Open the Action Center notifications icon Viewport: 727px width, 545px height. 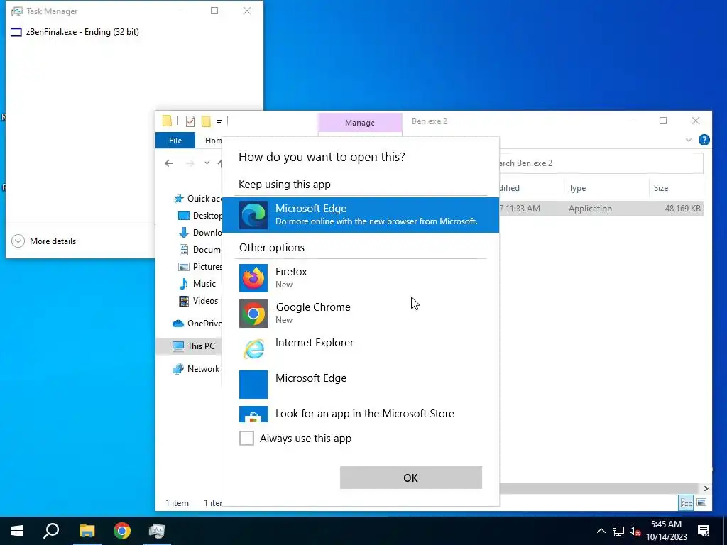pos(704,531)
